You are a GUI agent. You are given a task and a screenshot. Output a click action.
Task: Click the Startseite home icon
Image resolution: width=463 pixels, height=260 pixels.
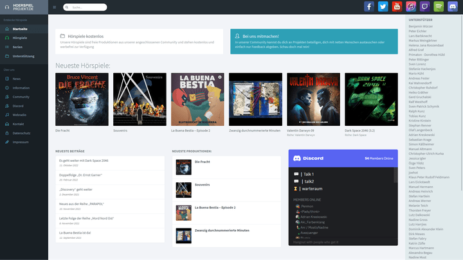[x=7, y=29]
